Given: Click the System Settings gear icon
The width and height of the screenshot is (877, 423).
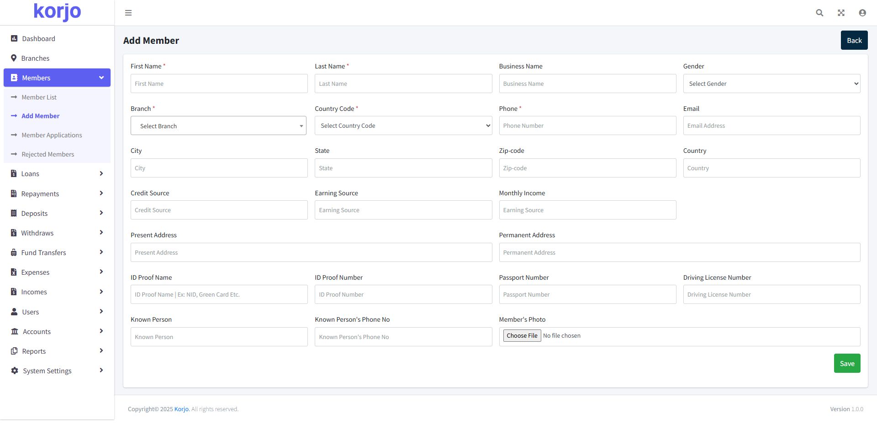Looking at the screenshot, I should coord(15,371).
